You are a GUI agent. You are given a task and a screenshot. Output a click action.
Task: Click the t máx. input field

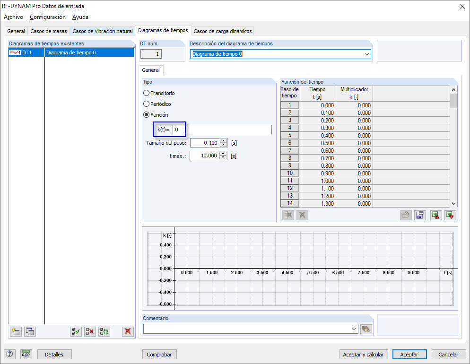tap(205, 156)
